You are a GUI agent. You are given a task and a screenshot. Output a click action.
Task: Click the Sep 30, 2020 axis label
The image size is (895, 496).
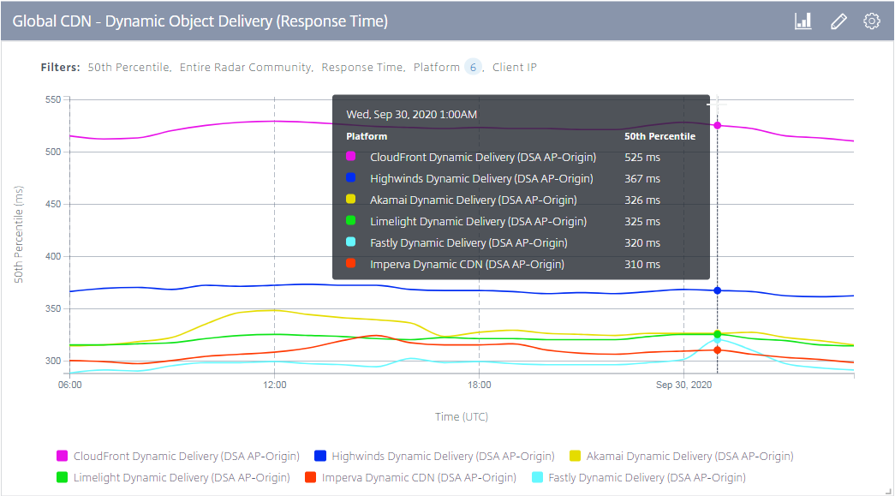coord(683,385)
